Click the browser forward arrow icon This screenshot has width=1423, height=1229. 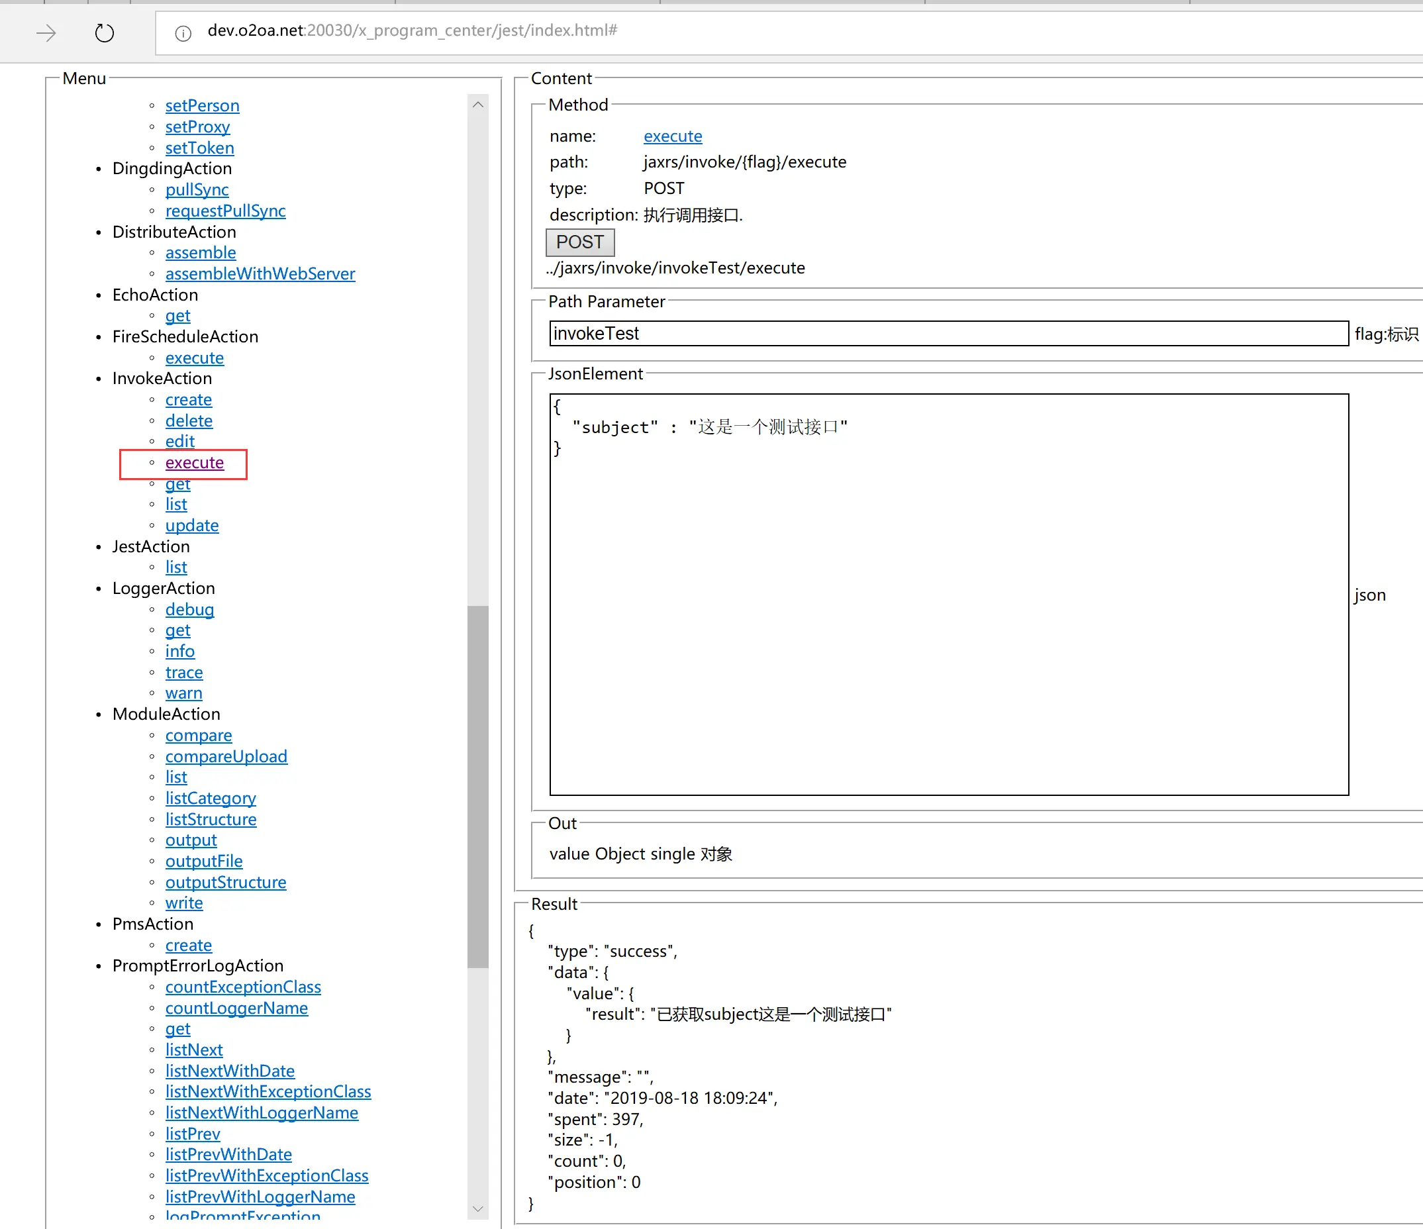[46, 32]
